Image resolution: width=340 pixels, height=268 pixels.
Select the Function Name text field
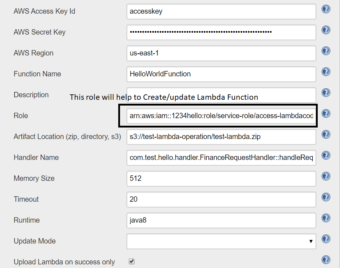click(x=221, y=74)
